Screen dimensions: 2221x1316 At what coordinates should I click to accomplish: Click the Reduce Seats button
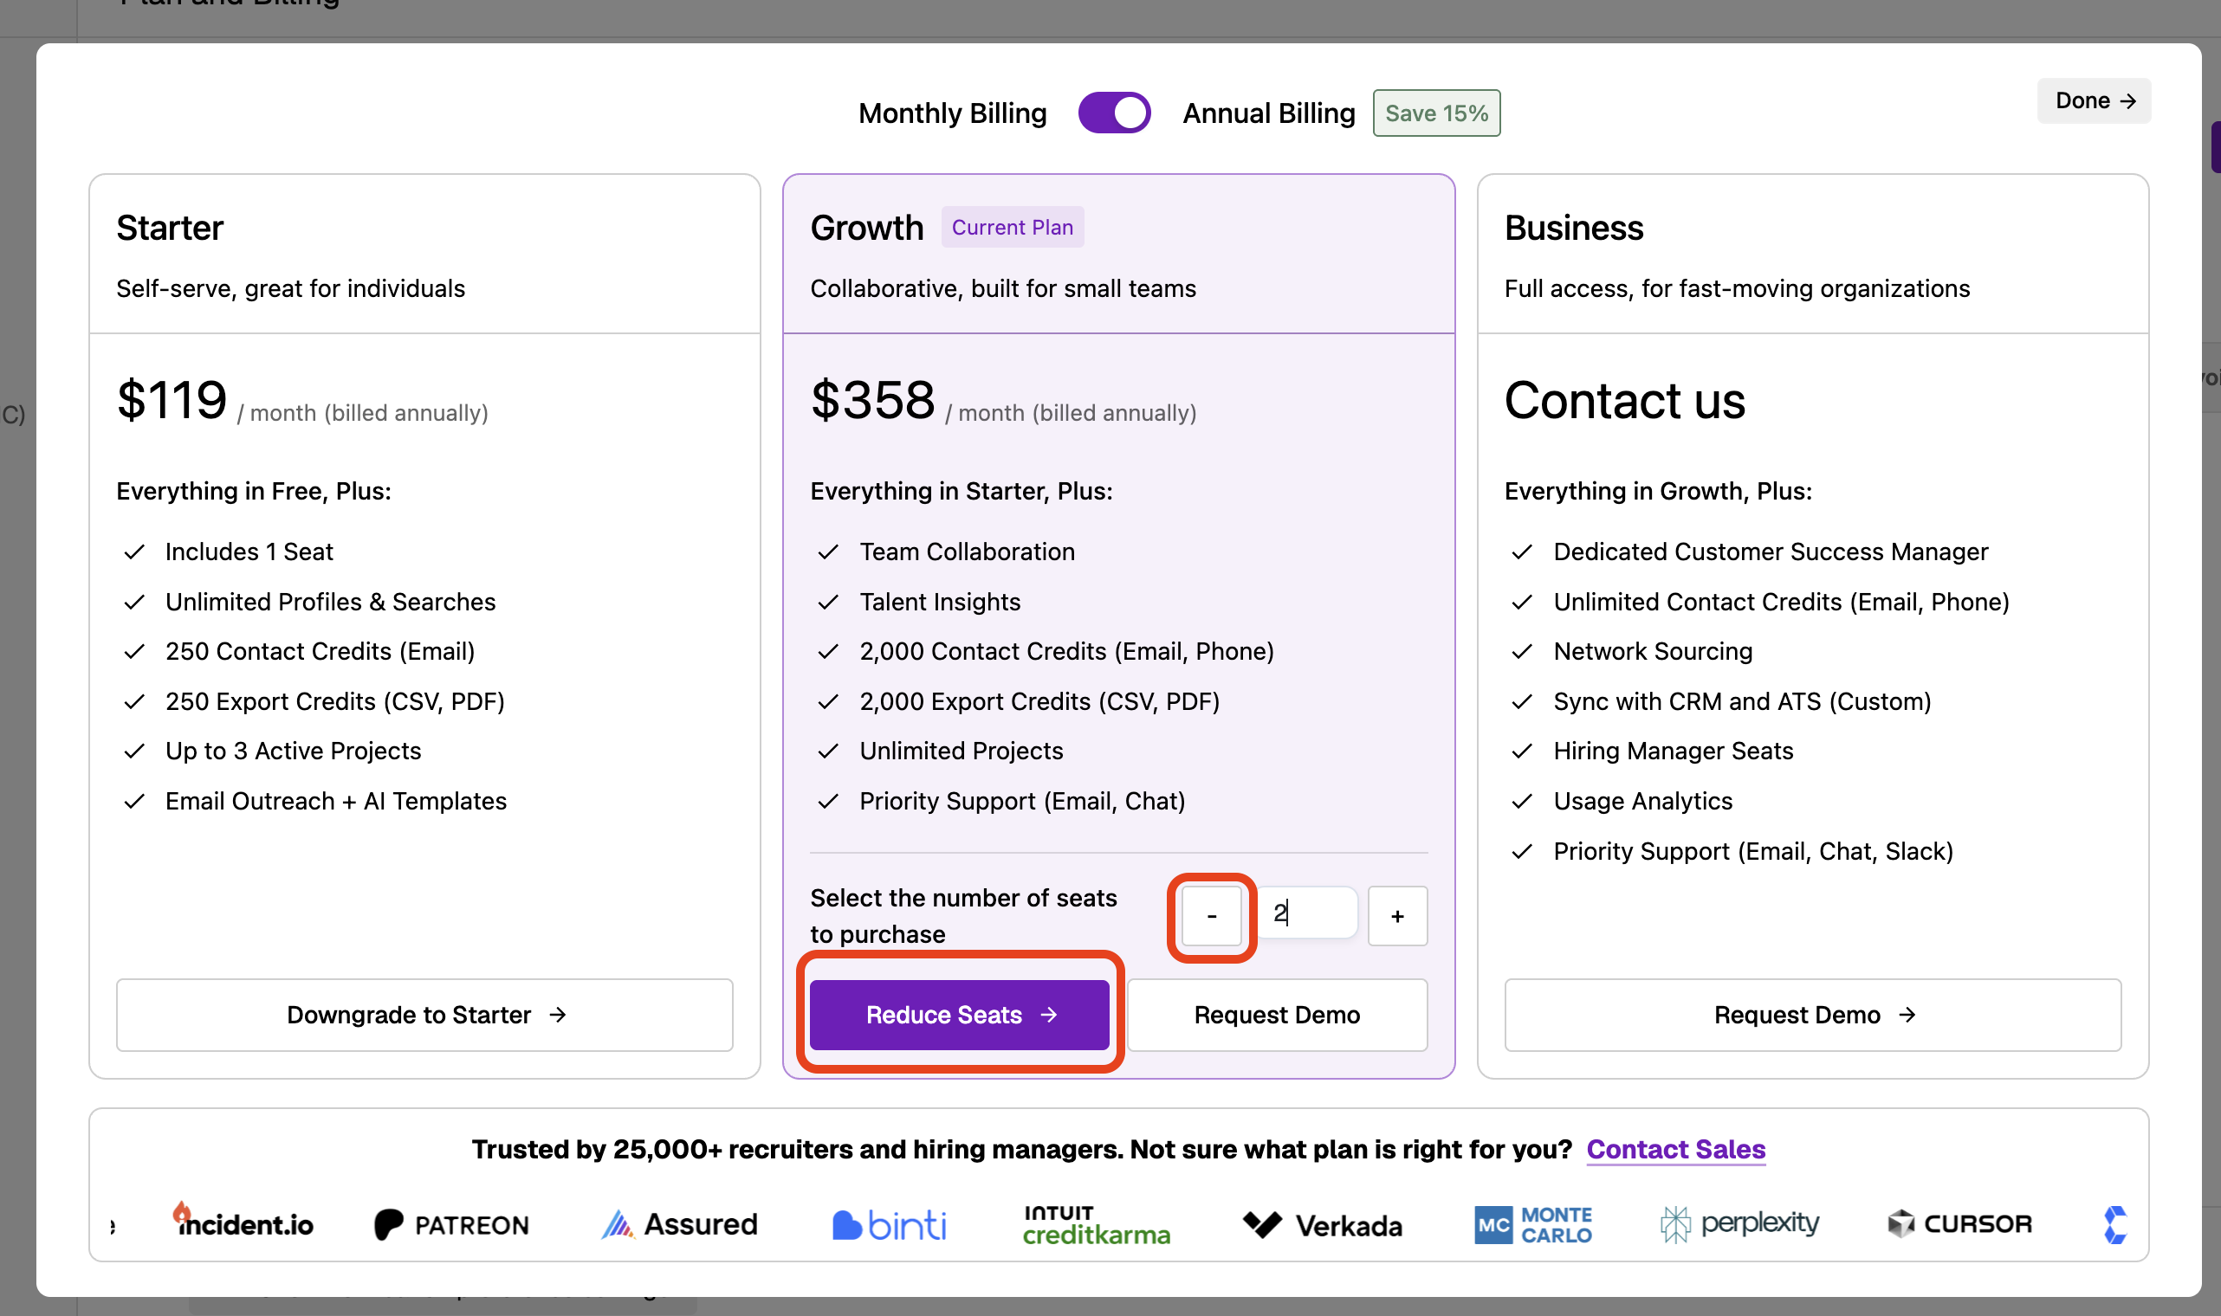point(960,1015)
